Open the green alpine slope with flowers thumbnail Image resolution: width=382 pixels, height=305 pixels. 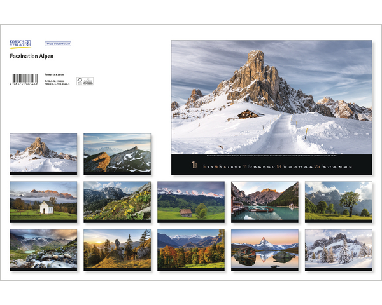pyautogui.click(x=117, y=201)
